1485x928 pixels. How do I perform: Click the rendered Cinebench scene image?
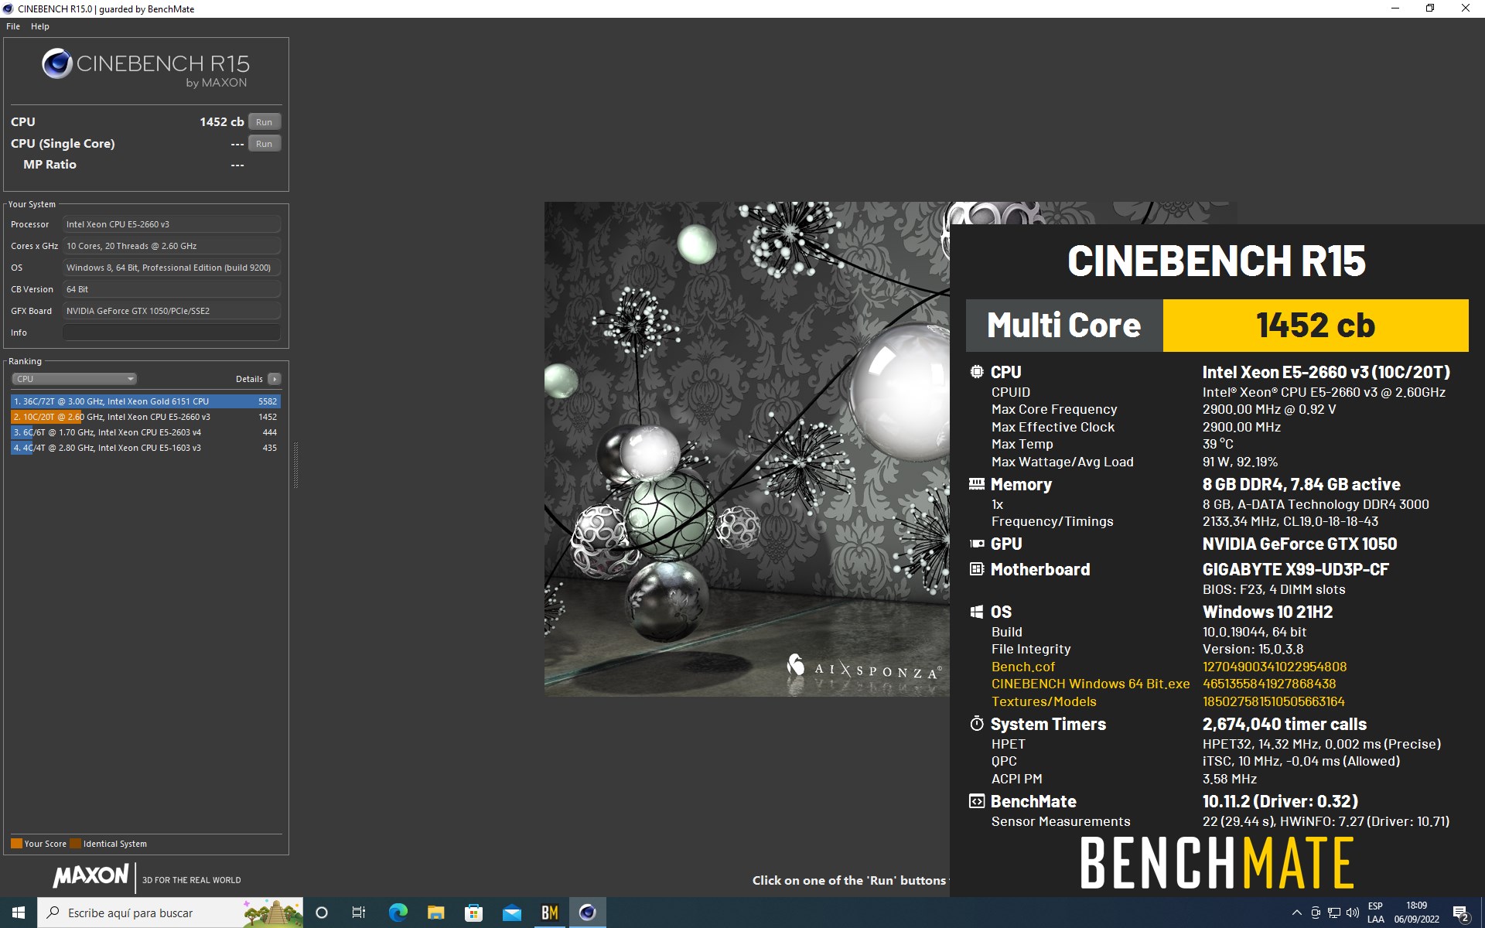click(746, 449)
